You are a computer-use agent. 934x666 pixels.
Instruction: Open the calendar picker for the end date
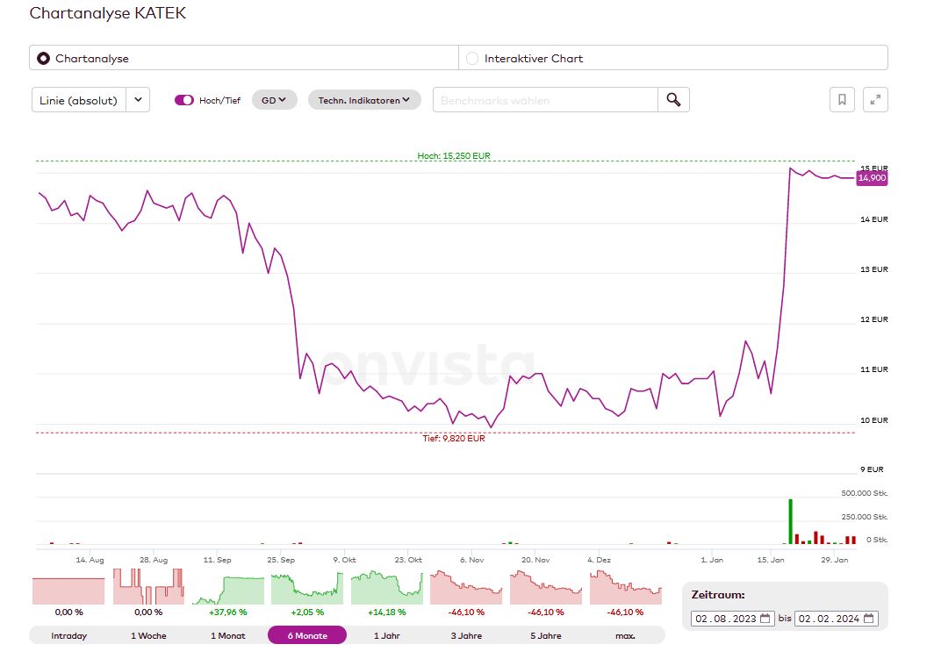[867, 618]
